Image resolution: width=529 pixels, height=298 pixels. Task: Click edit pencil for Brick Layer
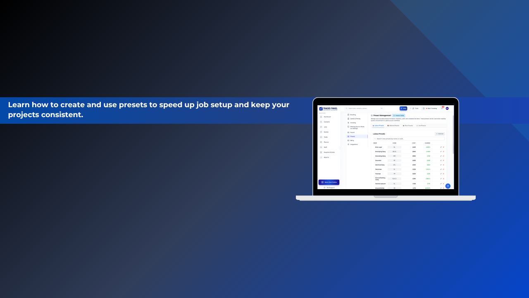coord(441,147)
